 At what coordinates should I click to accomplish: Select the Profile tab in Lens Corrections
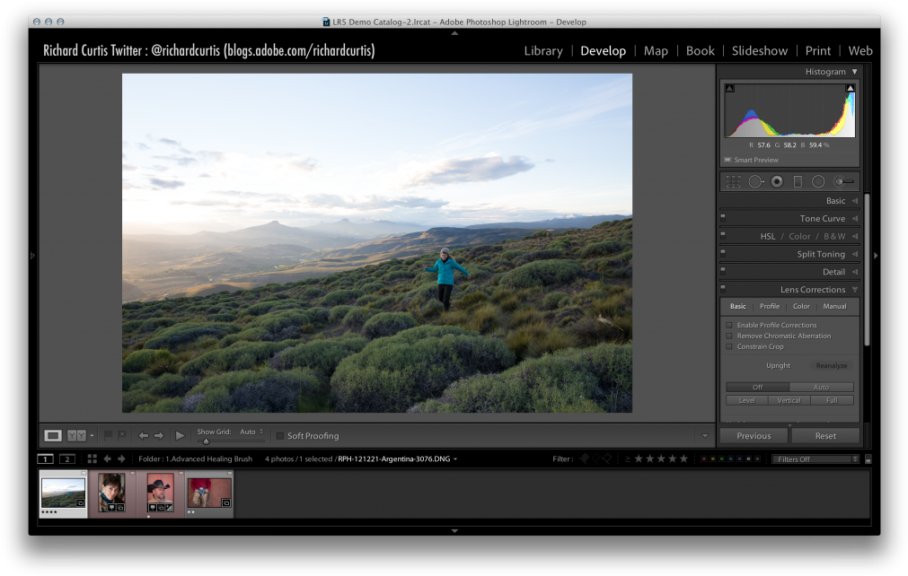pos(769,306)
